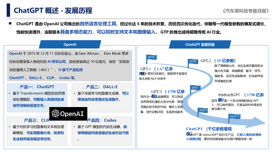
Task: Click the text Elon Musk in intro box
Action: click(x=112, y=53)
